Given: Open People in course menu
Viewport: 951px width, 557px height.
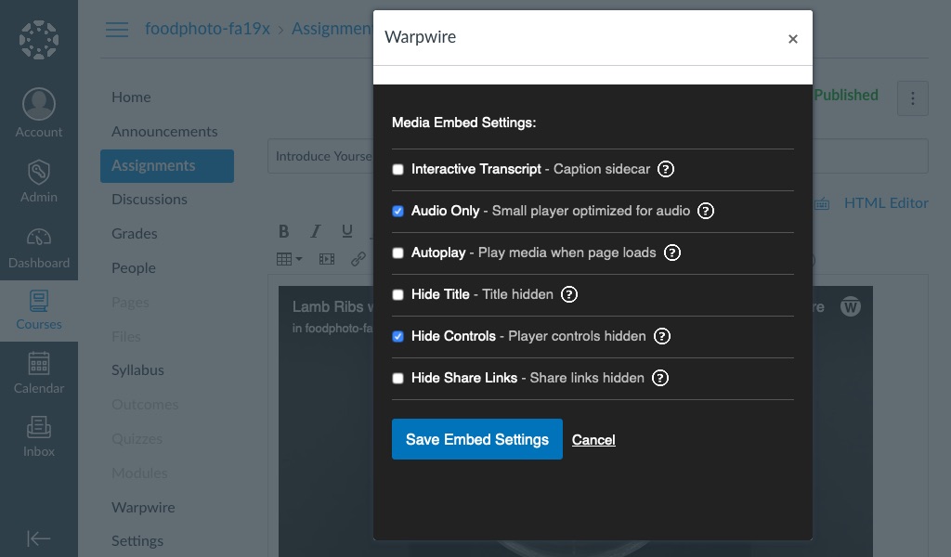Looking at the screenshot, I should (134, 268).
